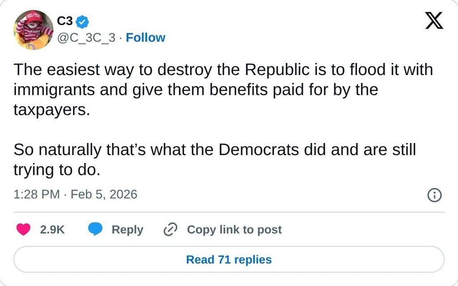Click the X logo in the corner
The width and height of the screenshot is (458, 286).
[x=434, y=21]
